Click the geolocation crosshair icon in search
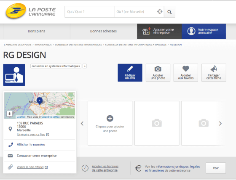This screenshot has height=180, width=236. coord(160,12)
